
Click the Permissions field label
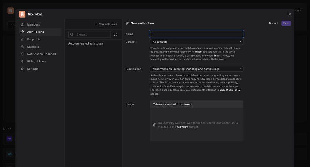(x=133, y=69)
